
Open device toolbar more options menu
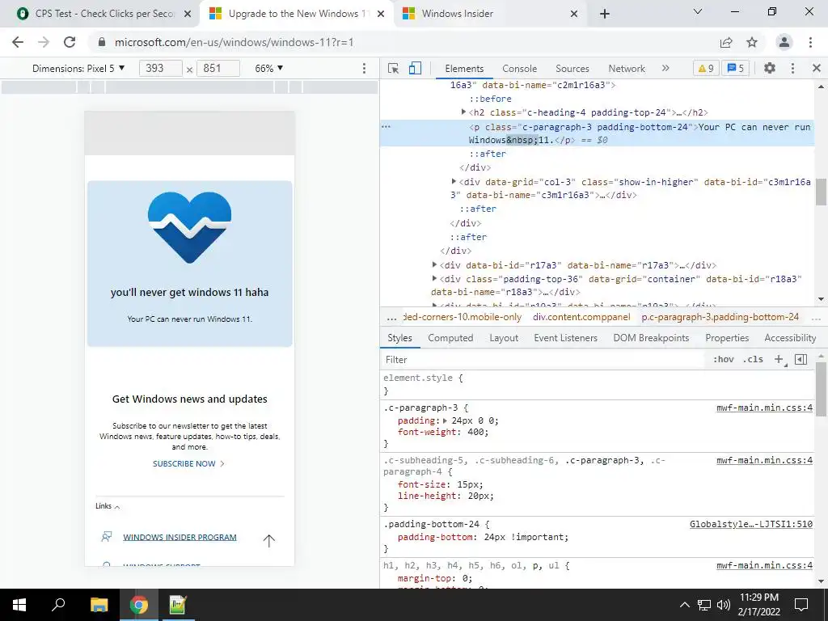tap(364, 68)
